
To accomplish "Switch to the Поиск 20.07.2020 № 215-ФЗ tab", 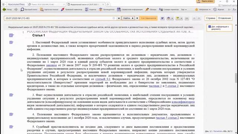I will click(x=46, y=4).
